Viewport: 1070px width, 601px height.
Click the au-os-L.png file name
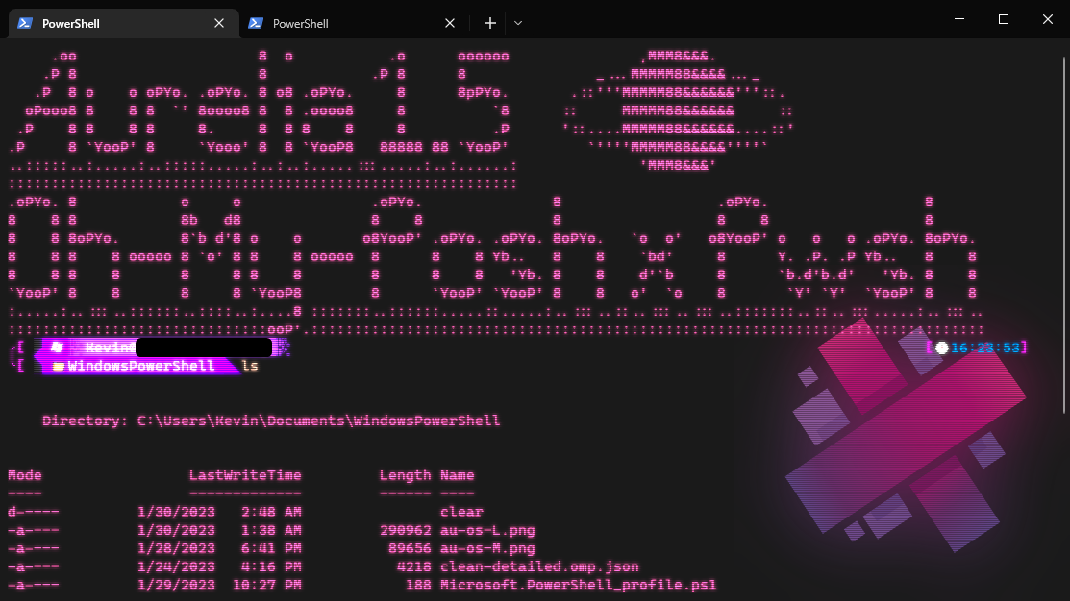click(488, 530)
